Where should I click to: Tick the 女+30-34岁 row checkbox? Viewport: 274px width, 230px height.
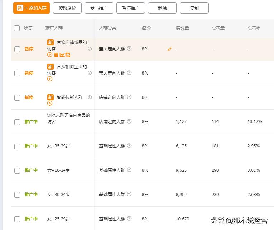click(17, 195)
